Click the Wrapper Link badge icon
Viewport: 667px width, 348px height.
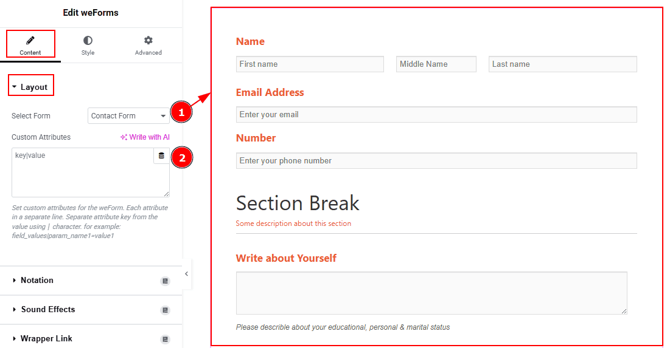click(165, 339)
